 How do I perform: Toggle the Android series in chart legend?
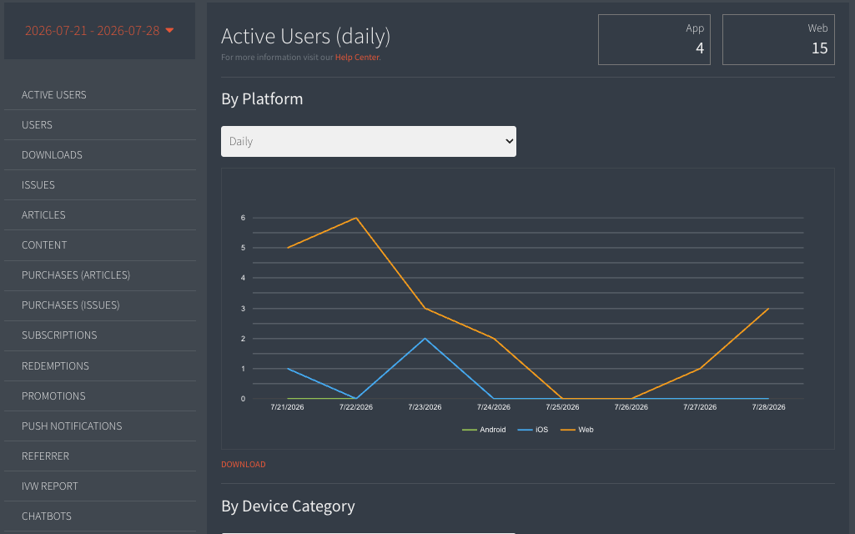(484, 430)
